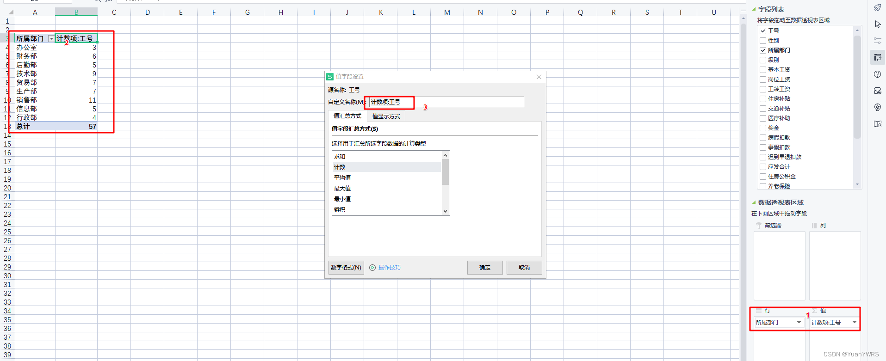Click the 确定 button
Image resolution: width=886 pixels, height=361 pixels.
click(x=485, y=268)
